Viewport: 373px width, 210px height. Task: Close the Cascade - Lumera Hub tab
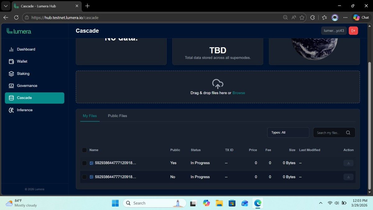(x=76, y=6)
